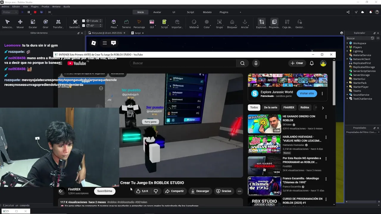The height and width of the screenshot is (214, 381).
Task: Select the FinitRBX filter chip
Action: (x=289, y=108)
